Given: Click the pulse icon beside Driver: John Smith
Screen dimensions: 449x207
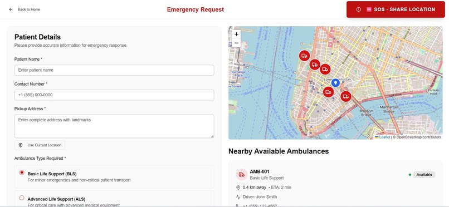Looking at the screenshot, I should click(238, 197).
